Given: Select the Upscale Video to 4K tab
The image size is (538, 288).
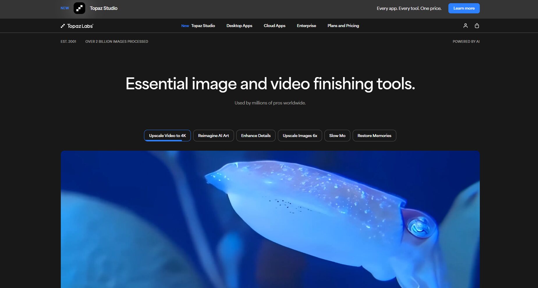Looking at the screenshot, I should point(167,136).
